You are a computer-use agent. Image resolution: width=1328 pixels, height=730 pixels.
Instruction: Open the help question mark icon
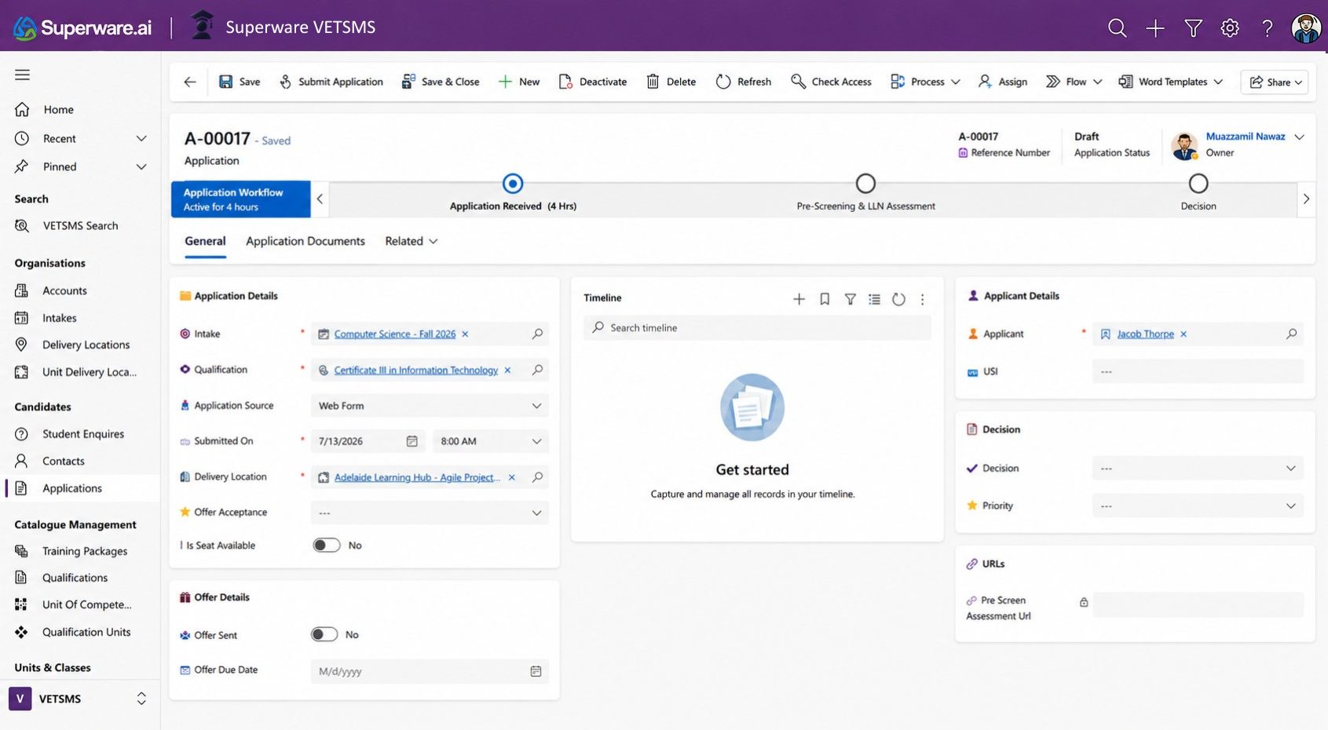tap(1267, 28)
